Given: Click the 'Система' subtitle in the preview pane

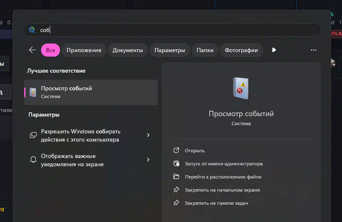Looking at the screenshot, I should click(x=241, y=124).
